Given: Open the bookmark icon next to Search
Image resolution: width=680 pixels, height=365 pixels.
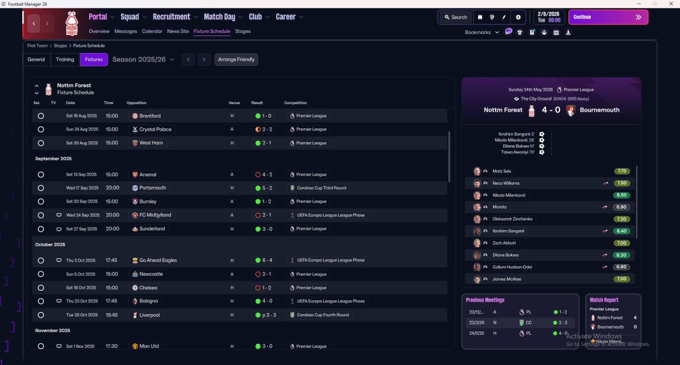Looking at the screenshot, I should pyautogui.click(x=480, y=17).
